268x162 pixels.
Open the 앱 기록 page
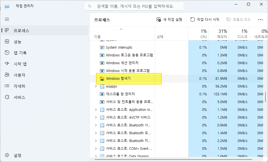pos(45,53)
